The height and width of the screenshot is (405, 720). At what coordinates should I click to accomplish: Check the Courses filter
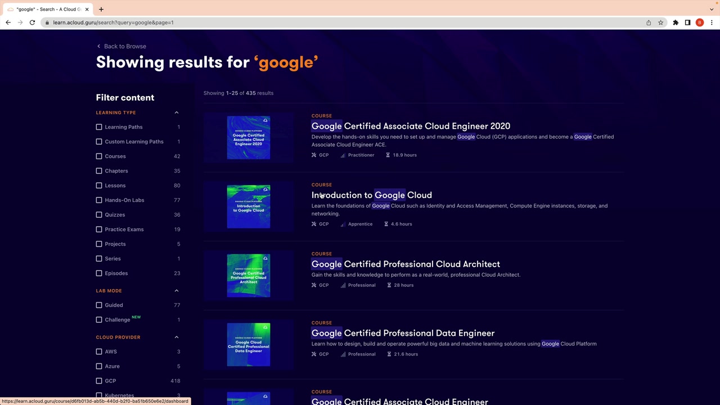coord(99,156)
